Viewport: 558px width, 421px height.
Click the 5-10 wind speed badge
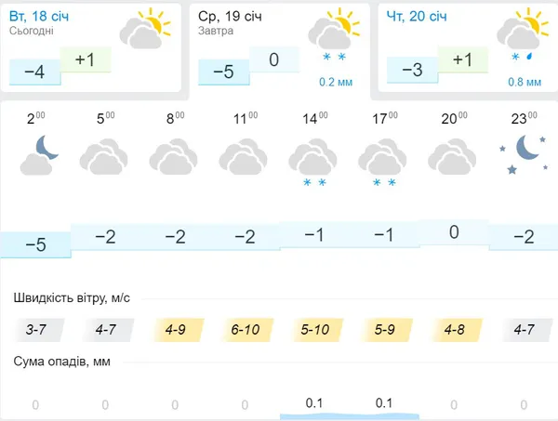coord(315,330)
